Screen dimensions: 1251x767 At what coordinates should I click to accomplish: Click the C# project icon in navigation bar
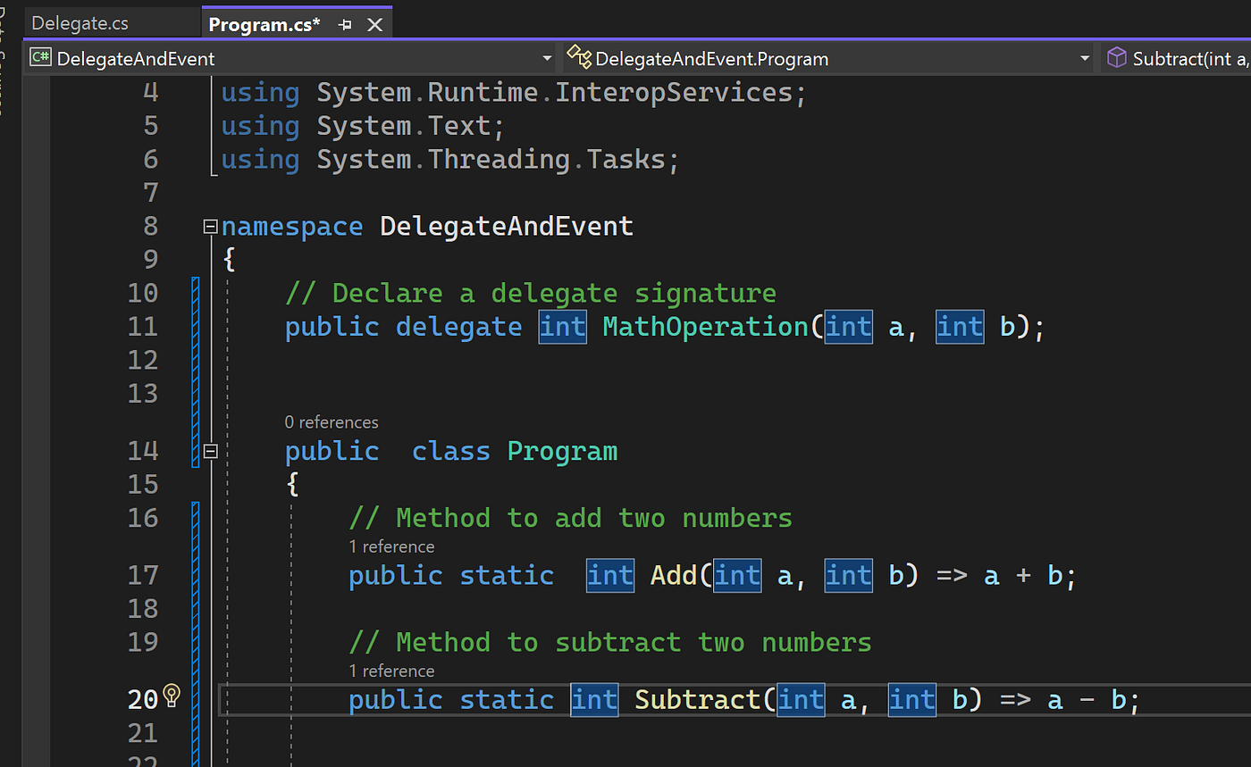click(40, 58)
